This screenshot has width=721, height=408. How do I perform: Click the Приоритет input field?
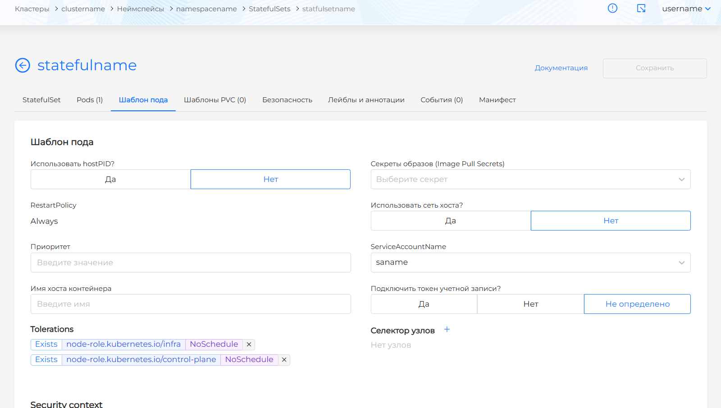click(x=191, y=263)
